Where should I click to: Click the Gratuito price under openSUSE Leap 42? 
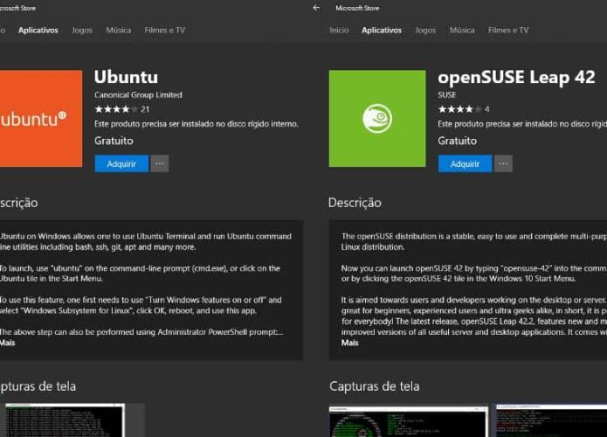(457, 141)
